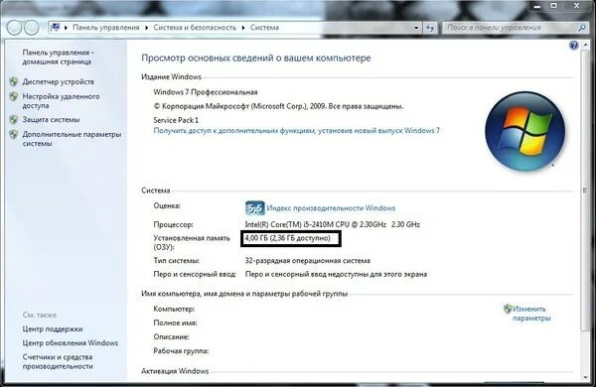Focus the Поиск в панели управления field
Screen dimensions: 596x387
pyautogui.click(x=510, y=28)
